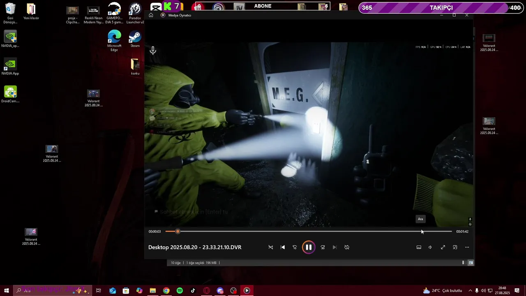The image size is (526, 296).
Task: Click the TAKİPÇİ goal bar
Action: coord(441,8)
